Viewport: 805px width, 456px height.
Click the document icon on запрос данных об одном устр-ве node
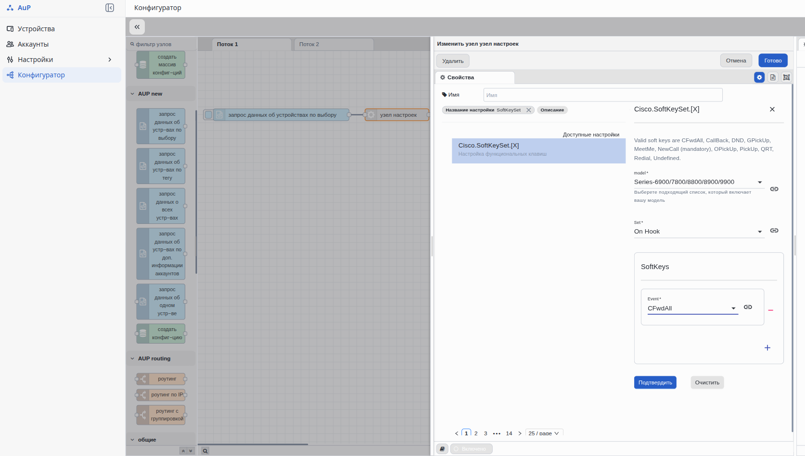143,302
